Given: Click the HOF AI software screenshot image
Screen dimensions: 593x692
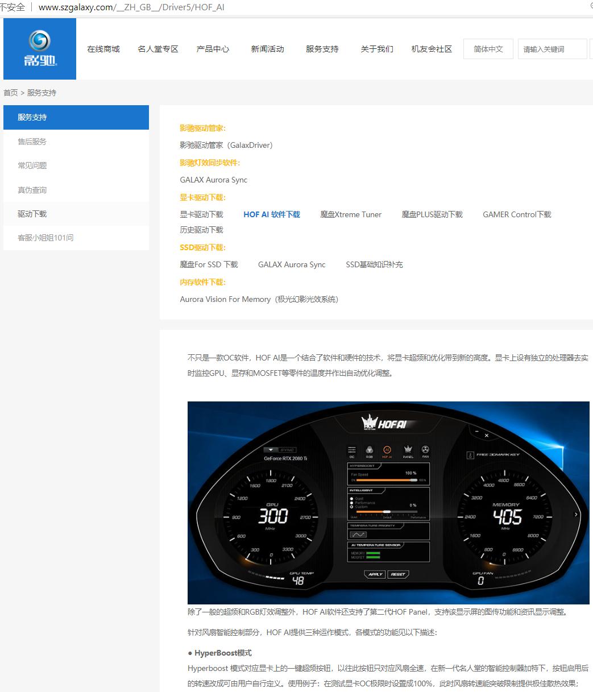Looking at the screenshot, I should pos(388,503).
